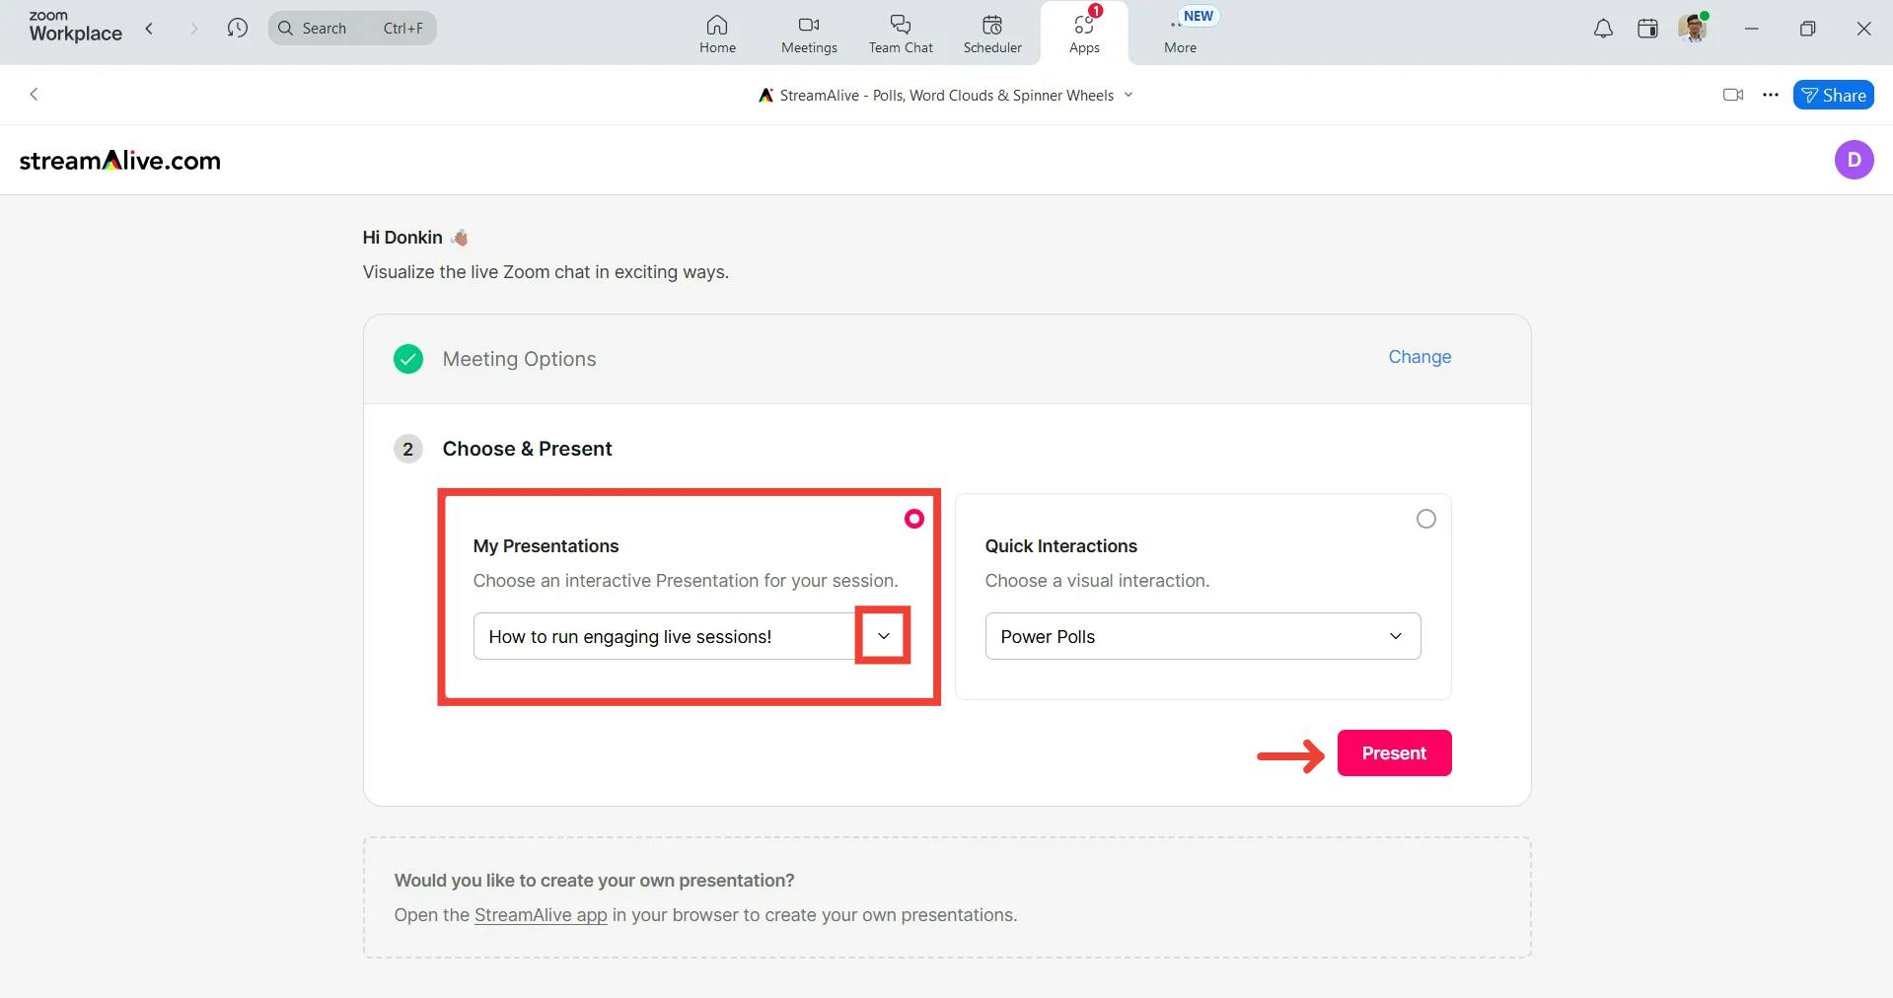
Task: Go back using the left arrow below Workplace
Action: (x=35, y=95)
